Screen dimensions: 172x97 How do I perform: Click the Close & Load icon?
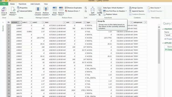pyautogui.click(x=4, y=9)
